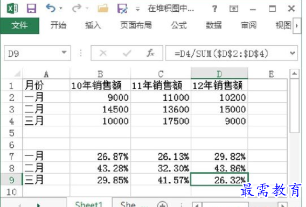Click the open folder icon

103,9
